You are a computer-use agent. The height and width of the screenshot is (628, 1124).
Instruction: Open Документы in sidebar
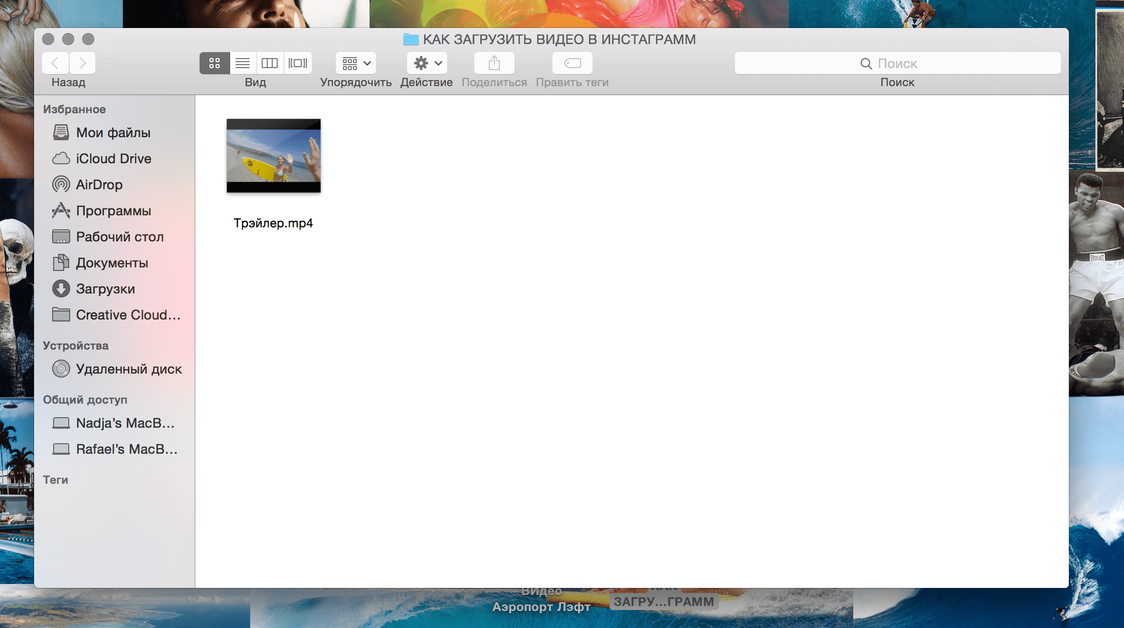pos(114,263)
